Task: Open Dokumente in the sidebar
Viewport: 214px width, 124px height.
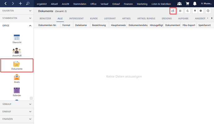Action: [17, 65]
